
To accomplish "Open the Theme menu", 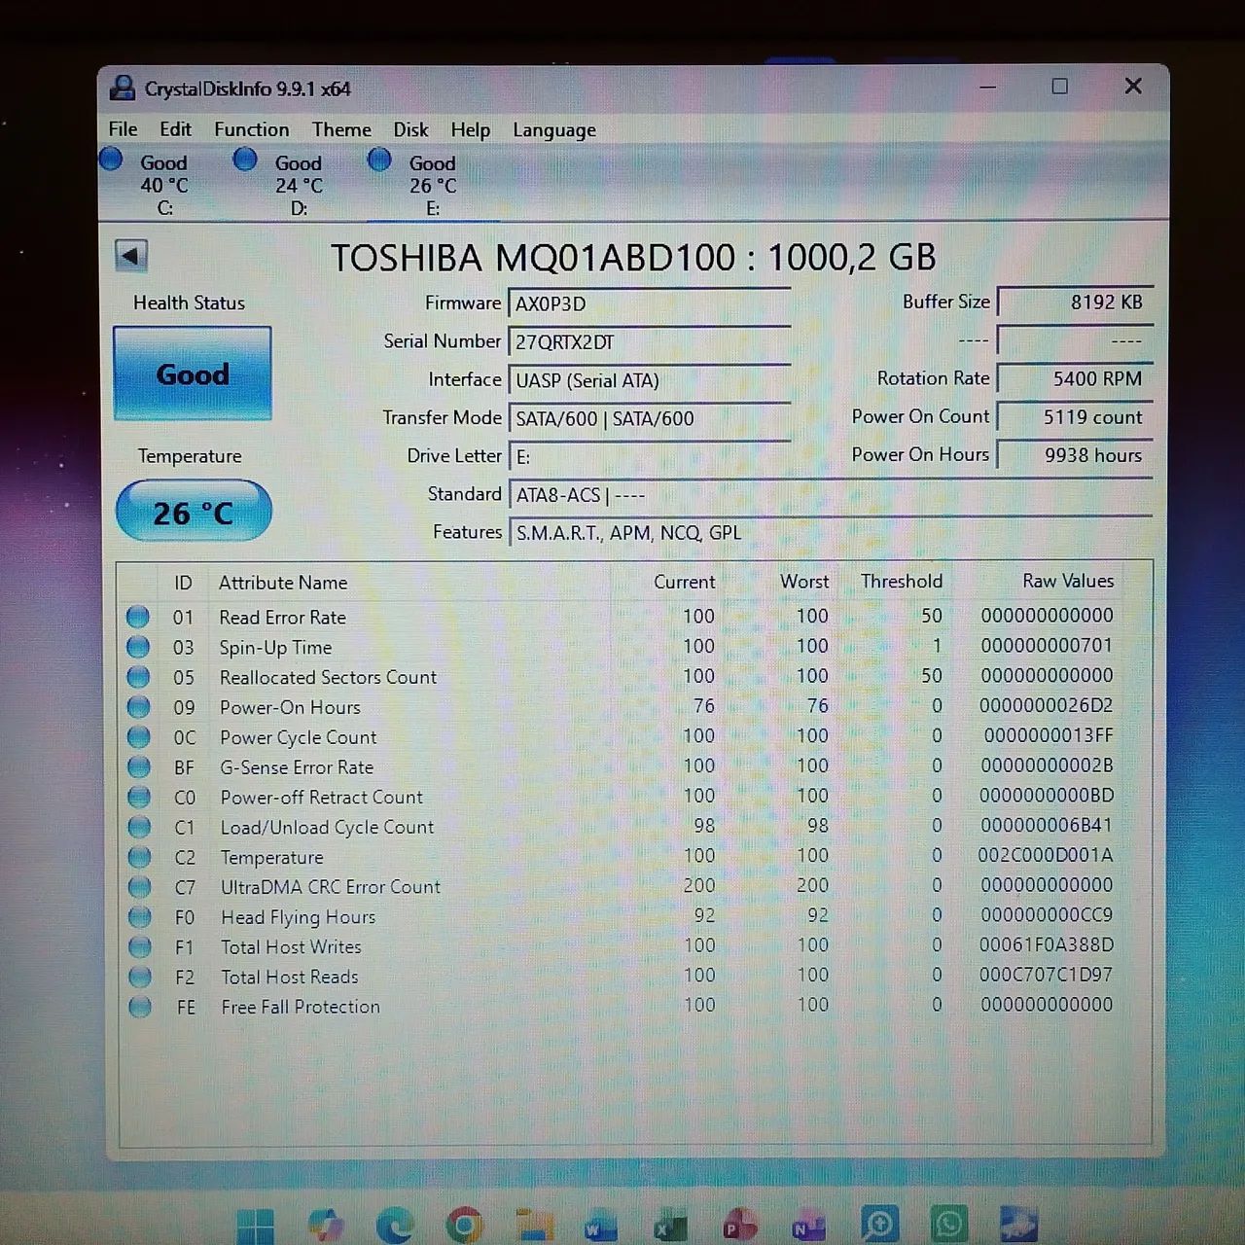I will tap(341, 129).
